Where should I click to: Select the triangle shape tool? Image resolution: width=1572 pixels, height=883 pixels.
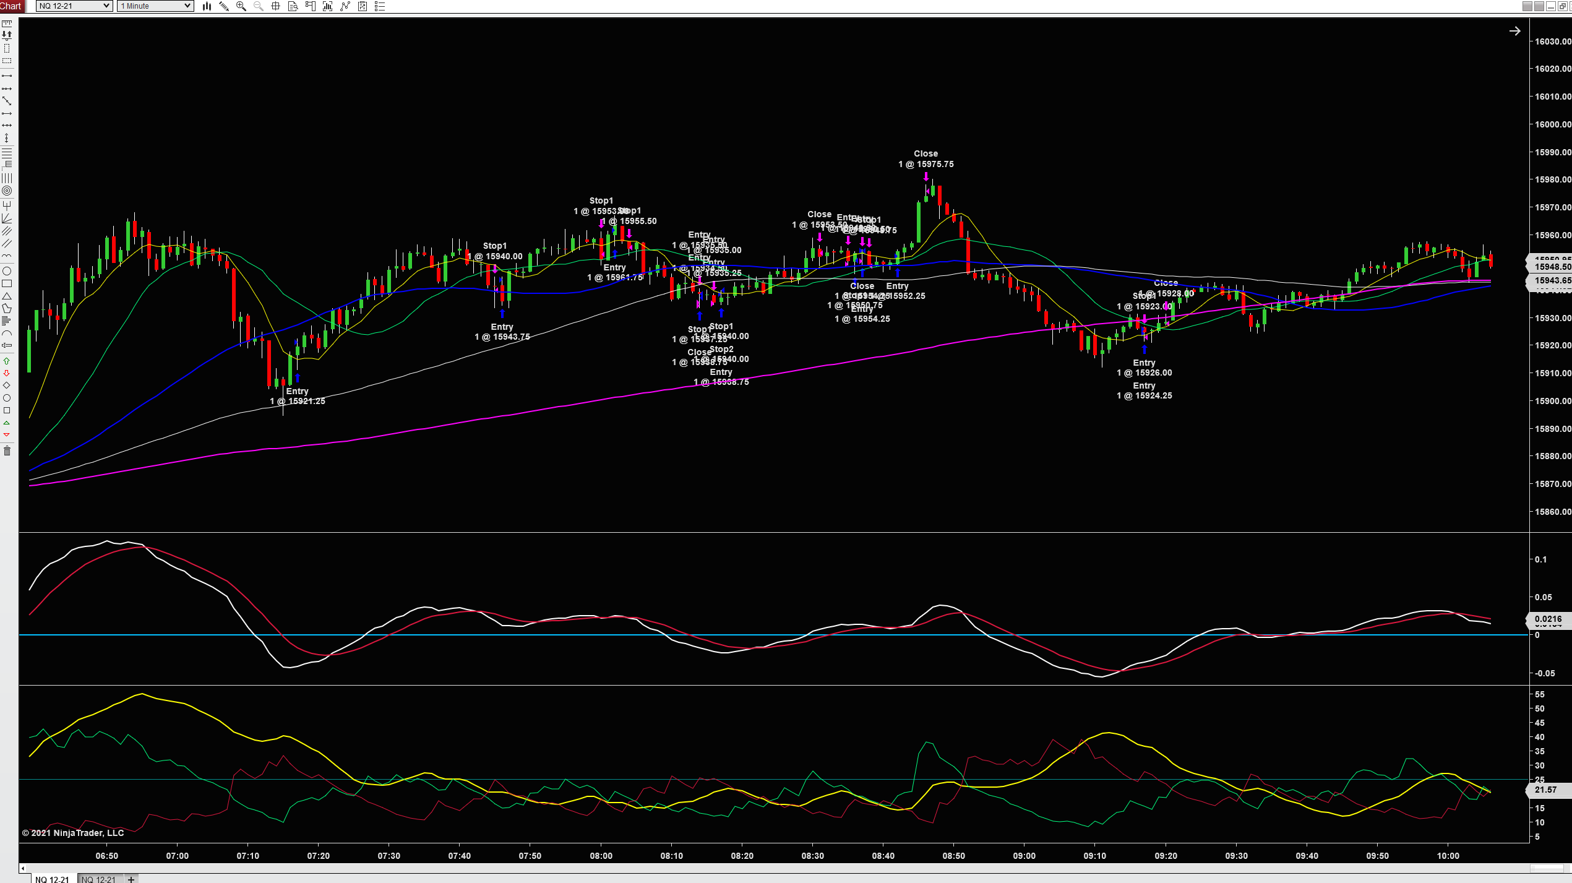[7, 296]
